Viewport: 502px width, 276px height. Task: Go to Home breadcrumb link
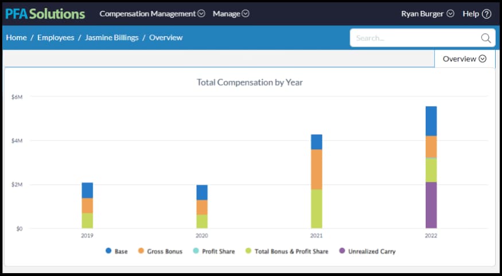(x=17, y=38)
